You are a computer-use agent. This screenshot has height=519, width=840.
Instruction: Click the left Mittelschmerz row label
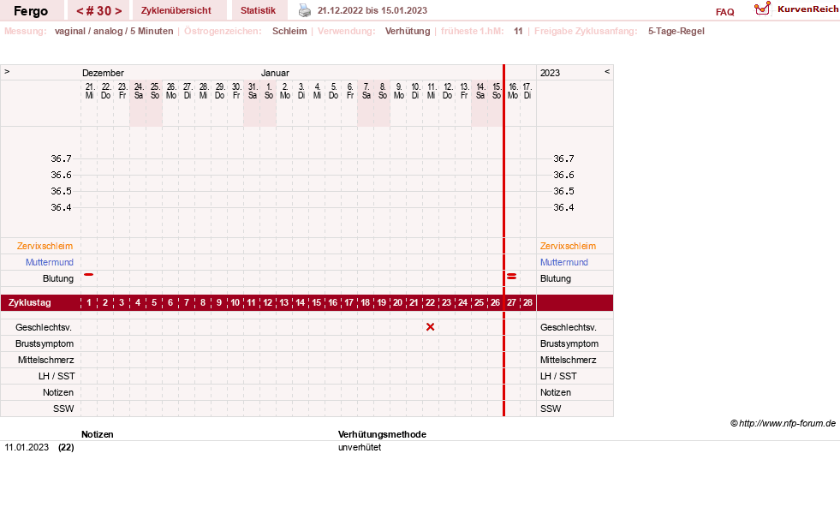[x=45, y=360]
